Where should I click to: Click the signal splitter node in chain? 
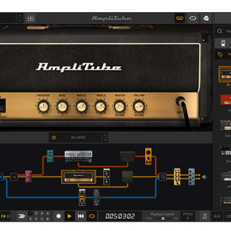coord(14,177)
